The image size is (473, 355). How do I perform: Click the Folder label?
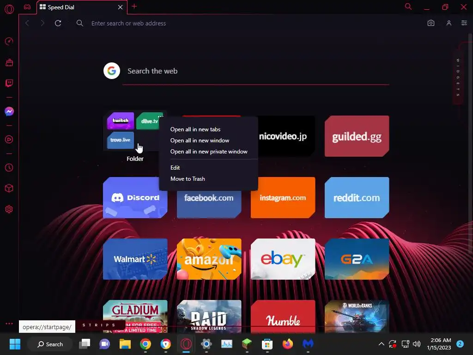[x=135, y=159]
